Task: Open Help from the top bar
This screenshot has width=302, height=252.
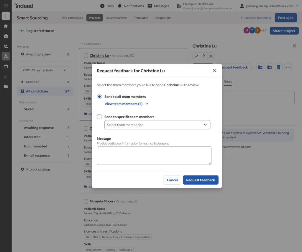Action: [107, 6]
